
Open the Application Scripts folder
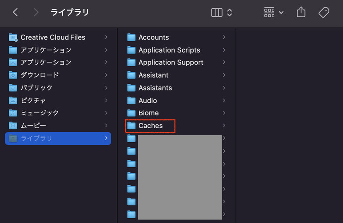[169, 50]
